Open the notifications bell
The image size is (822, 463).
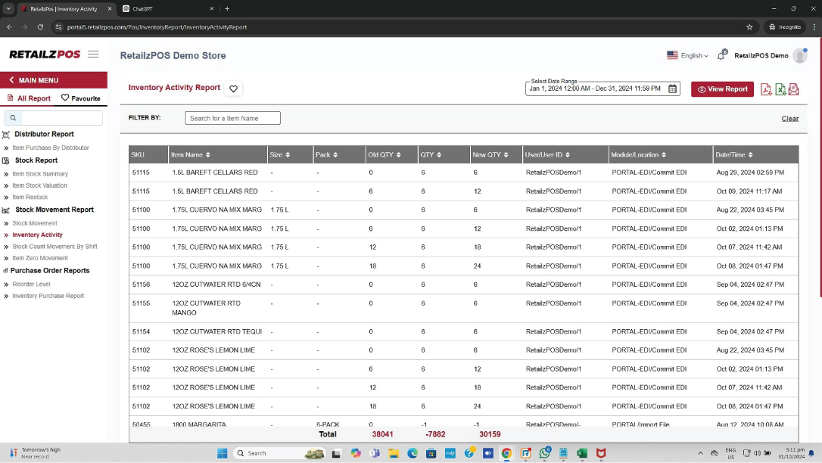(x=721, y=55)
